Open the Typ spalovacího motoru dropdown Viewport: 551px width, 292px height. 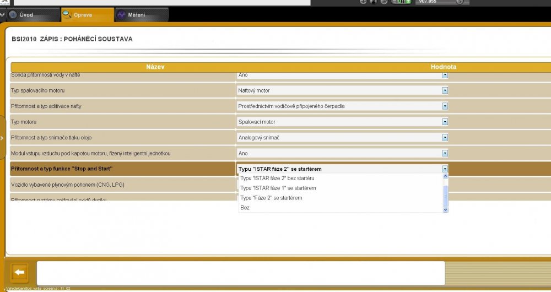(445, 91)
